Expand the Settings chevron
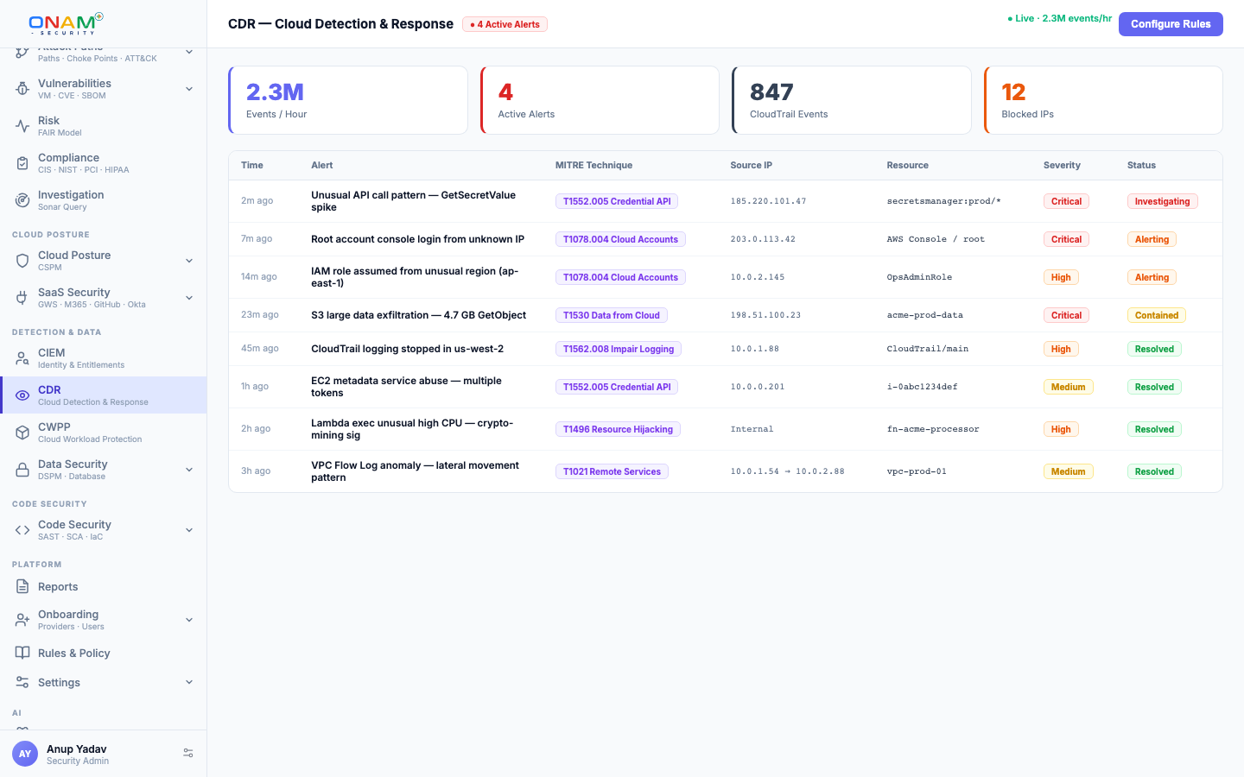The height and width of the screenshot is (777, 1244). pyautogui.click(x=189, y=682)
